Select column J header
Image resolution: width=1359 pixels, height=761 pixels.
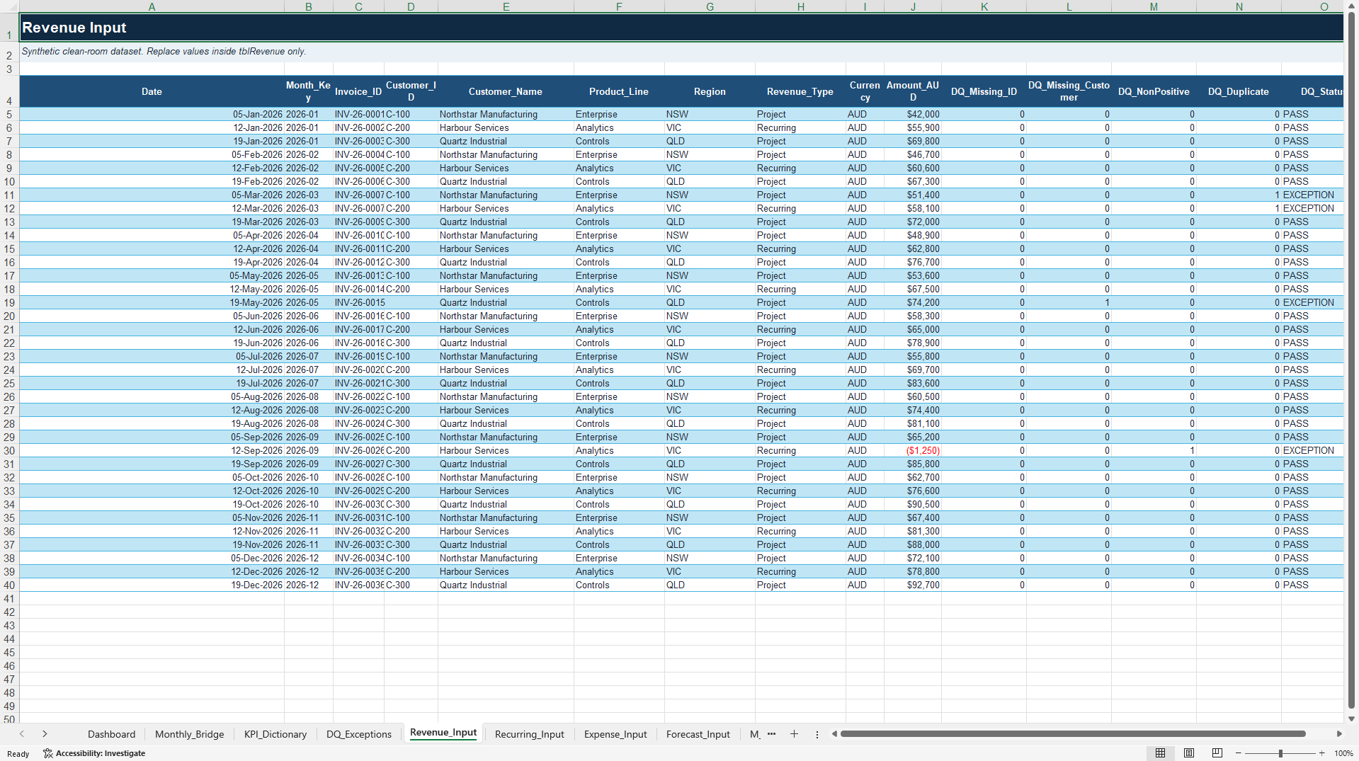pyautogui.click(x=912, y=6)
